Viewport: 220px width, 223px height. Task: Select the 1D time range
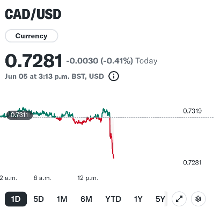[16, 199]
